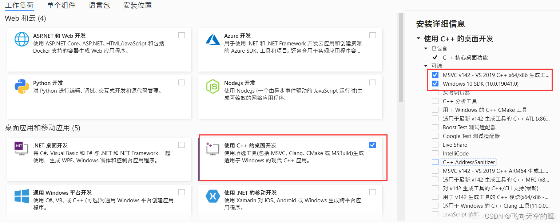
Task: Click the .NET desktop development icon
Action: (x=21, y=149)
